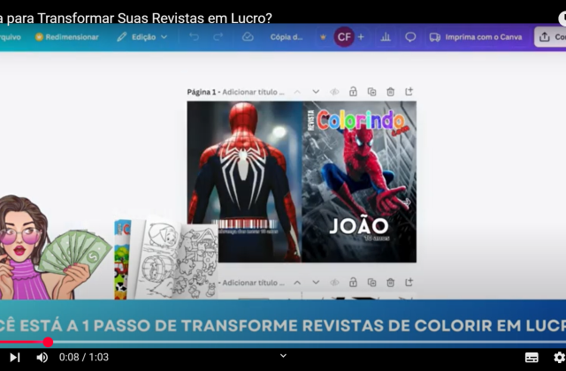
Task: Click the coloring book overlay image
Action: (x=166, y=259)
